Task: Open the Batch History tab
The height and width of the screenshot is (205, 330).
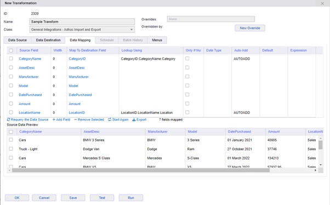Action: pos(133,40)
